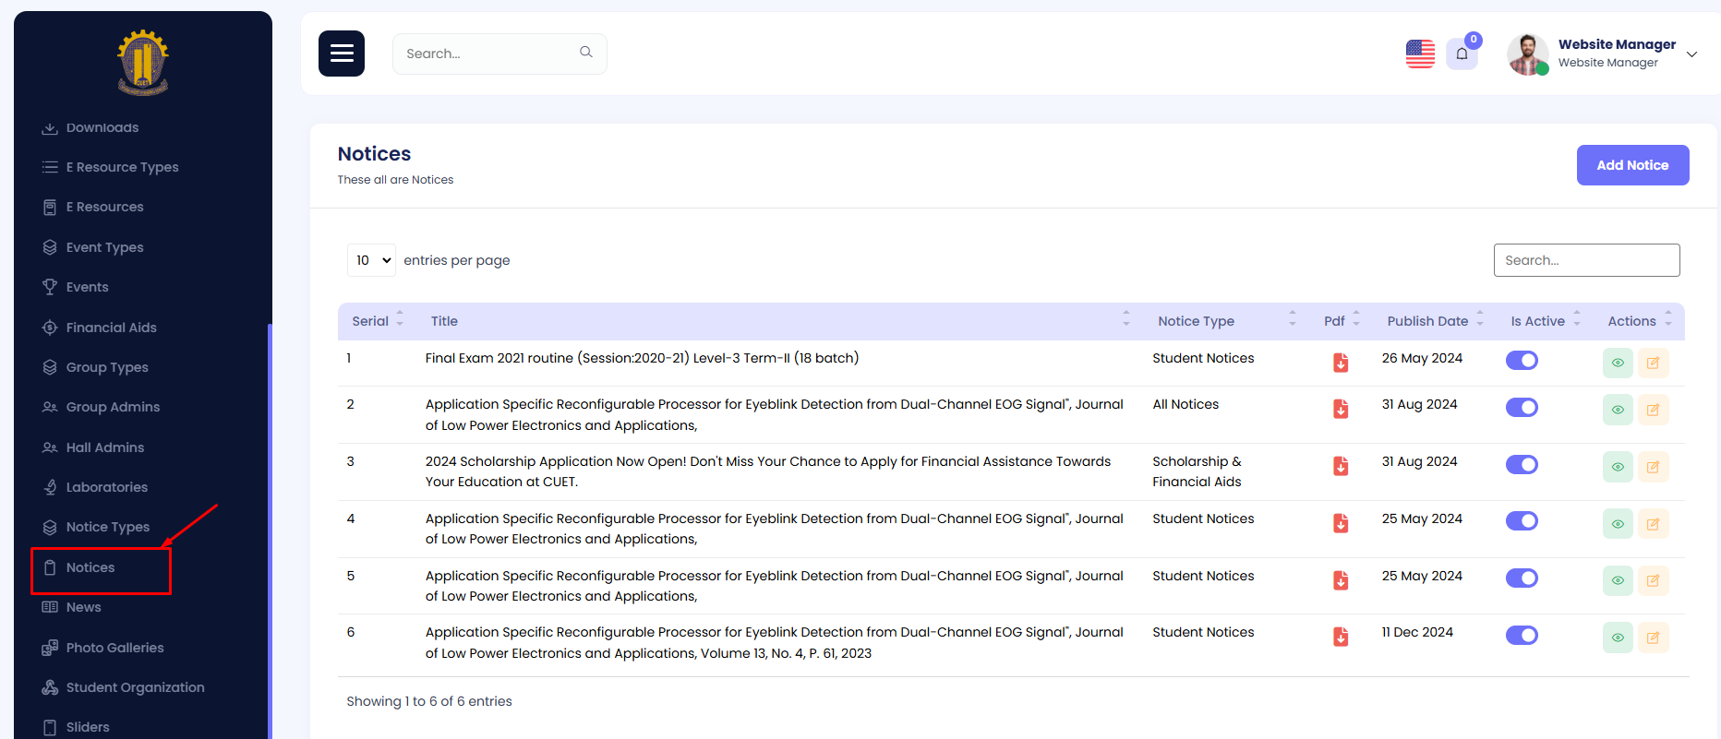
Task: Download PDF for the Final Exam 2021 routine notice
Action: pos(1341,363)
